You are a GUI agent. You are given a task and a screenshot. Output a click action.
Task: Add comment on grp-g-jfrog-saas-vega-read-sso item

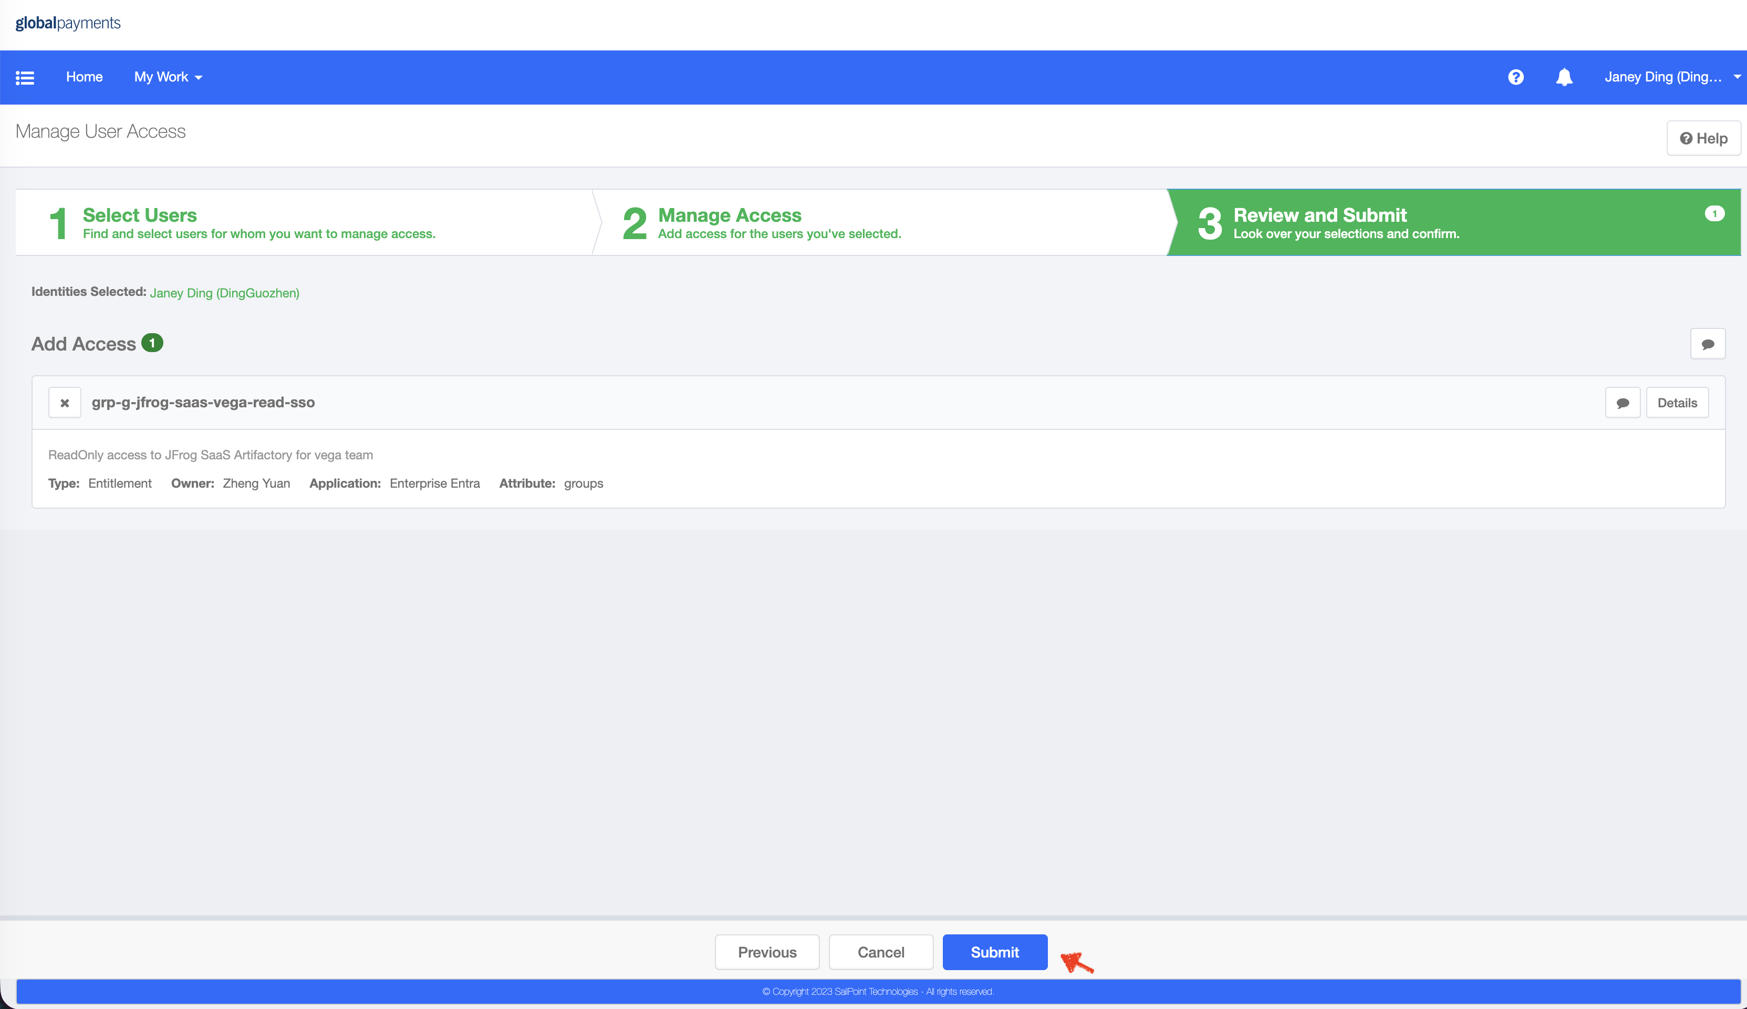click(1623, 403)
